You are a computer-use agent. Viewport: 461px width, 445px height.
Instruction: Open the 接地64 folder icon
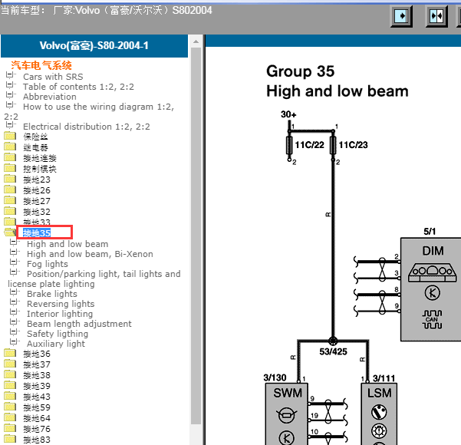10,417
